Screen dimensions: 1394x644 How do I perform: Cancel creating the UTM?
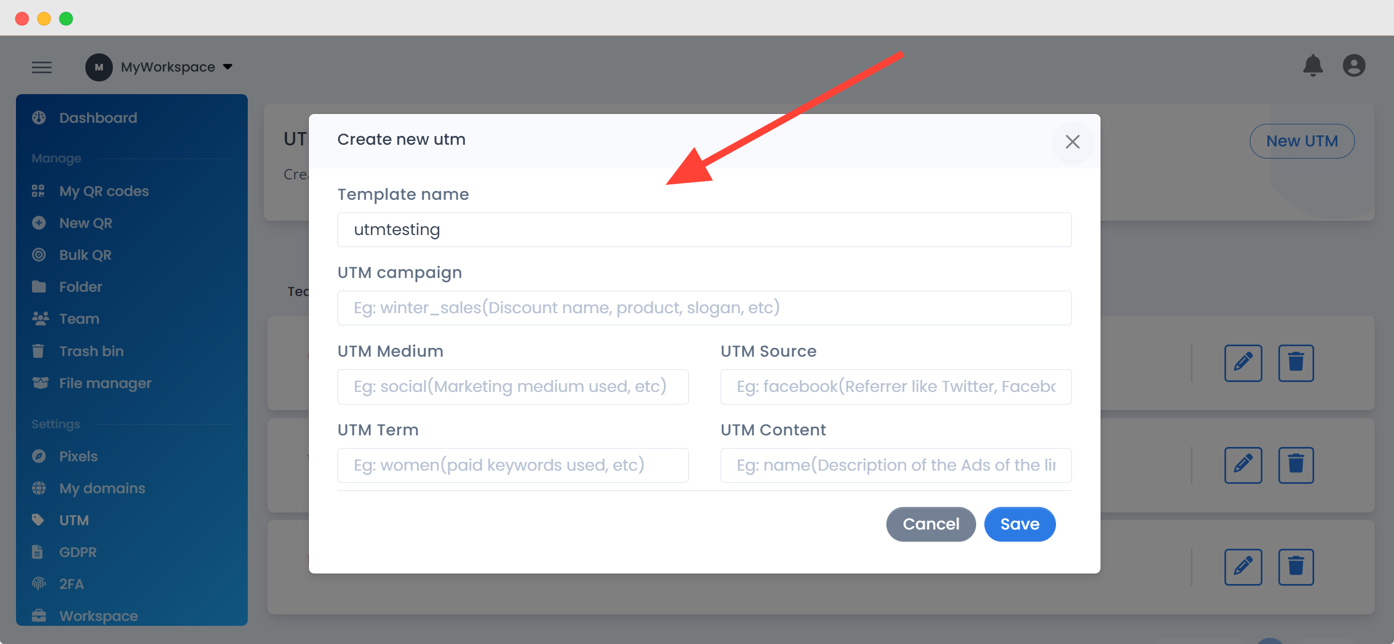point(930,524)
